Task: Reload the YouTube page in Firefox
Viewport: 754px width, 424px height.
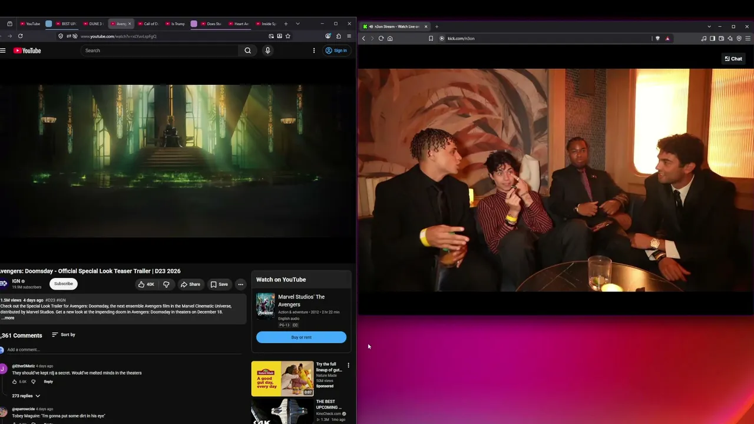Action: (x=20, y=36)
